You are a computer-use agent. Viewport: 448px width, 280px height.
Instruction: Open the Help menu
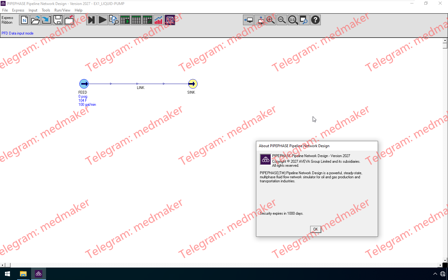78,10
